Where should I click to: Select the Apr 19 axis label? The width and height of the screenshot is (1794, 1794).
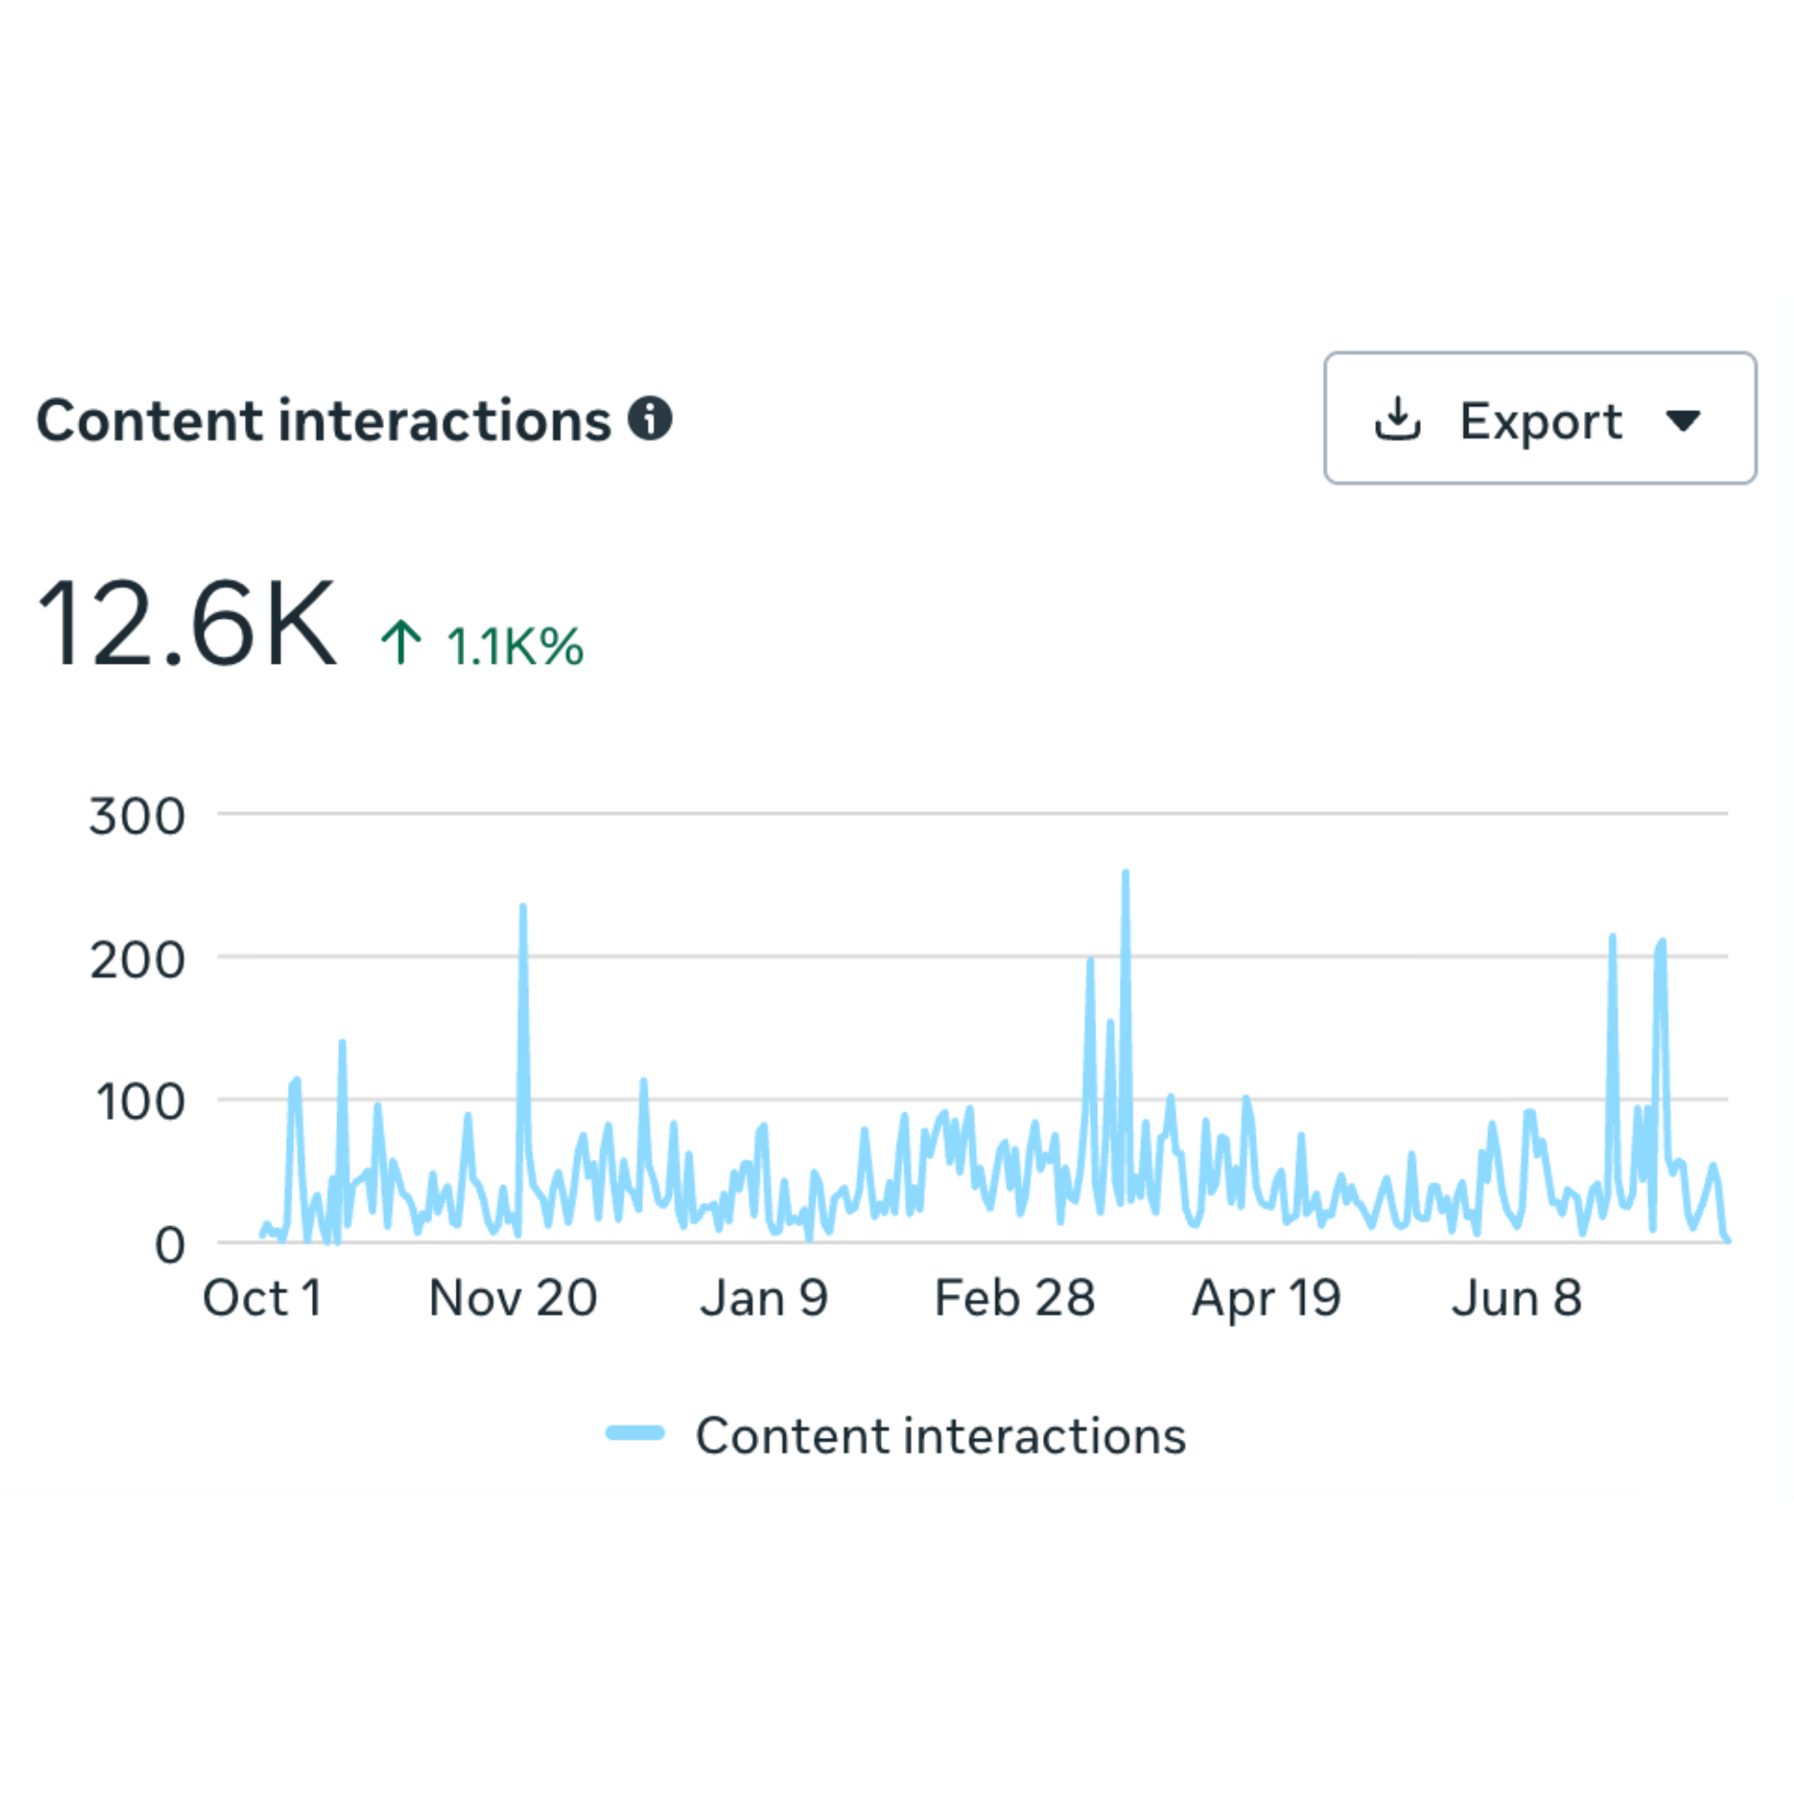coord(1267,1300)
